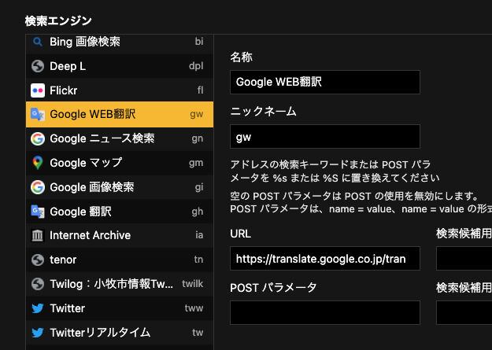Select Google 翻訳 entry name
Image resolution: width=492 pixels, height=350 pixels.
[x=80, y=212]
